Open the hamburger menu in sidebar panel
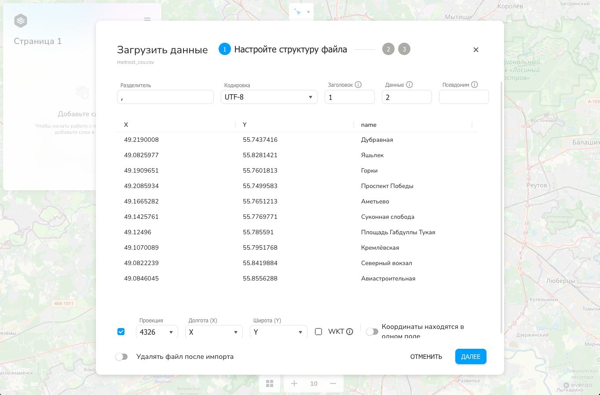 pos(147,20)
